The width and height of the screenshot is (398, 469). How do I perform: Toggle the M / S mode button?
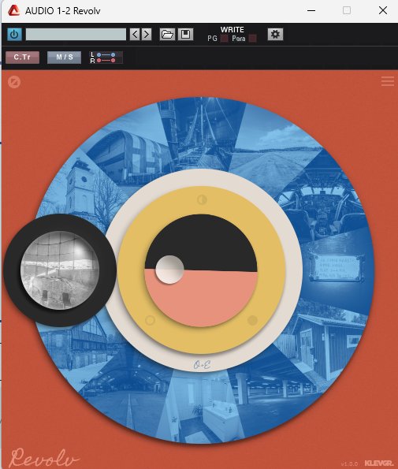(x=65, y=57)
